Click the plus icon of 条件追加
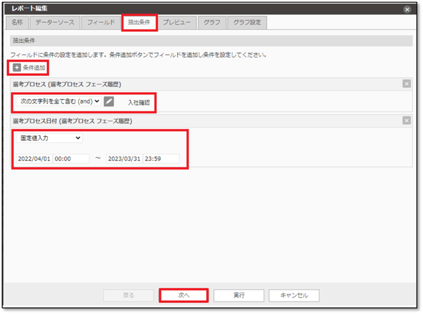This screenshot has height=314, width=423. click(17, 67)
